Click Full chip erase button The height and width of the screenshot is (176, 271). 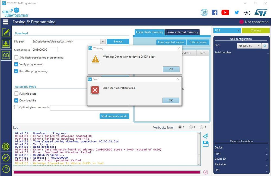[198, 42]
